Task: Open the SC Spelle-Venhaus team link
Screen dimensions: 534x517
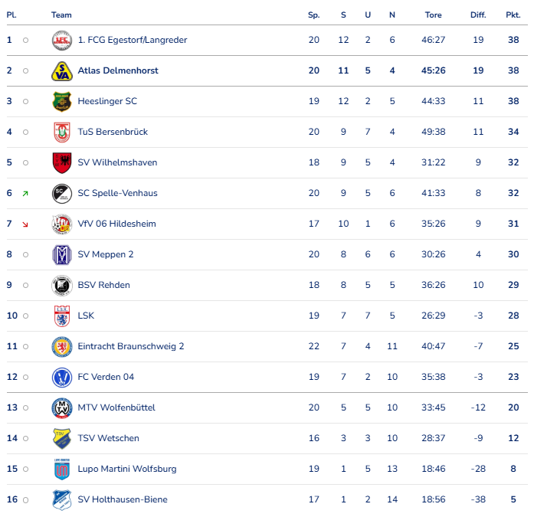Action: click(117, 193)
